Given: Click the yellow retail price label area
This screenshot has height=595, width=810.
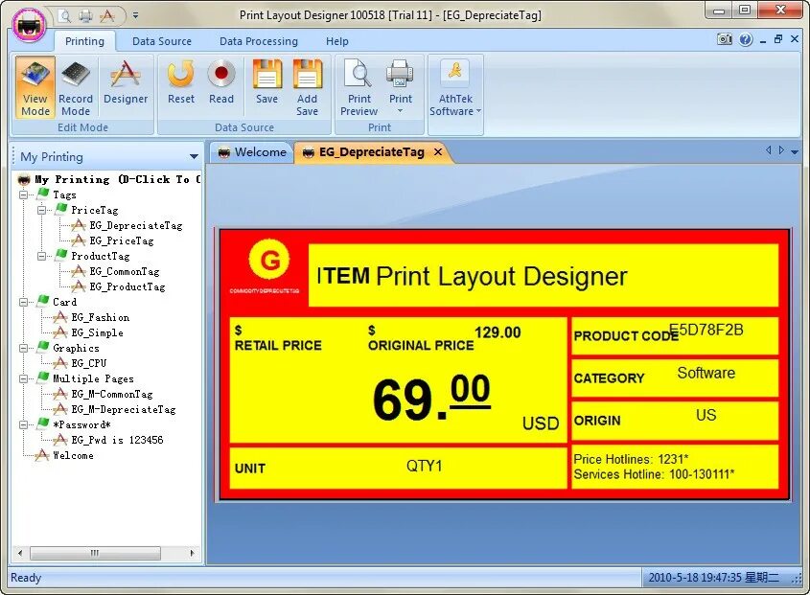Looking at the screenshot, I should [x=280, y=346].
